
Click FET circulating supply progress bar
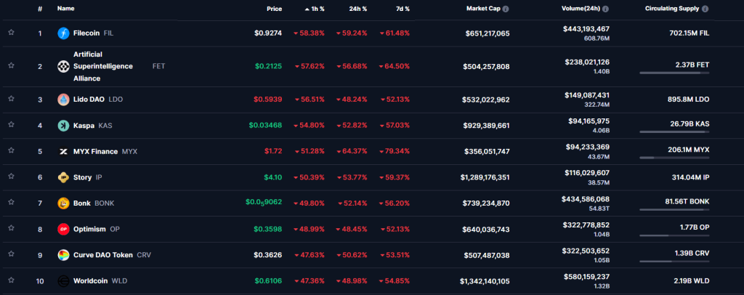click(674, 73)
